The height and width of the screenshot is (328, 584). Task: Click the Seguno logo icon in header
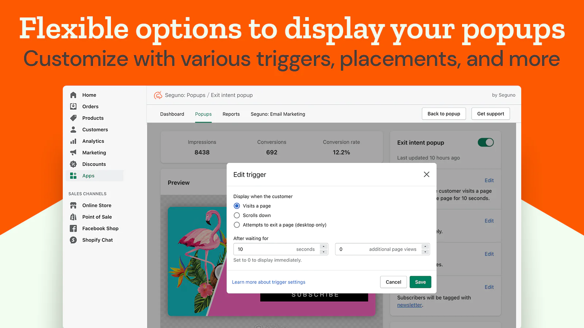click(158, 95)
